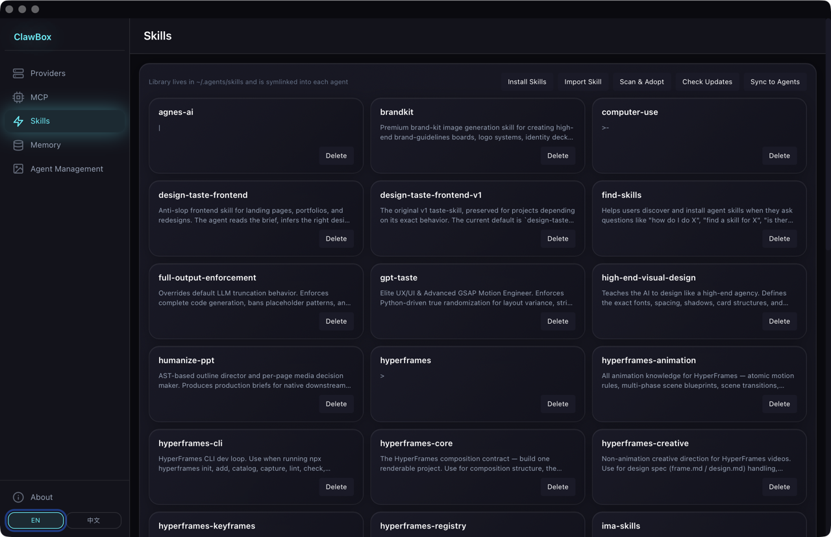831x537 pixels.
Task: Click the ClawBox app title
Action: [x=32, y=37]
